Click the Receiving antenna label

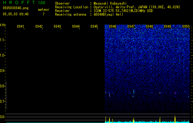click(x=71, y=14)
